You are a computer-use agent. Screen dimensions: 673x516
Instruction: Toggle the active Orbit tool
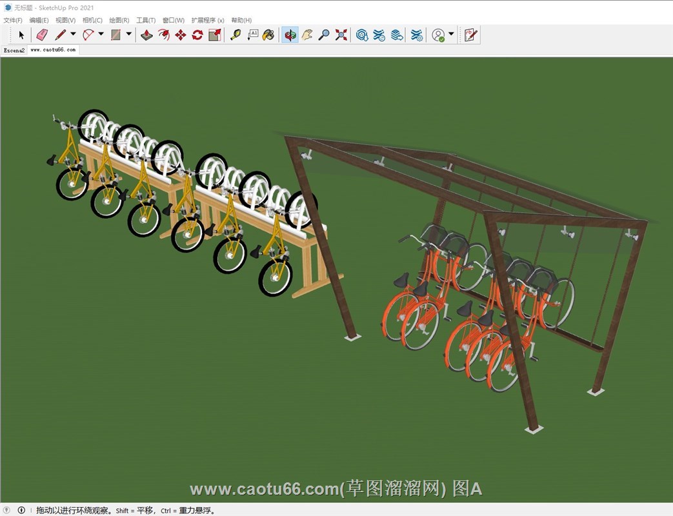(290, 35)
